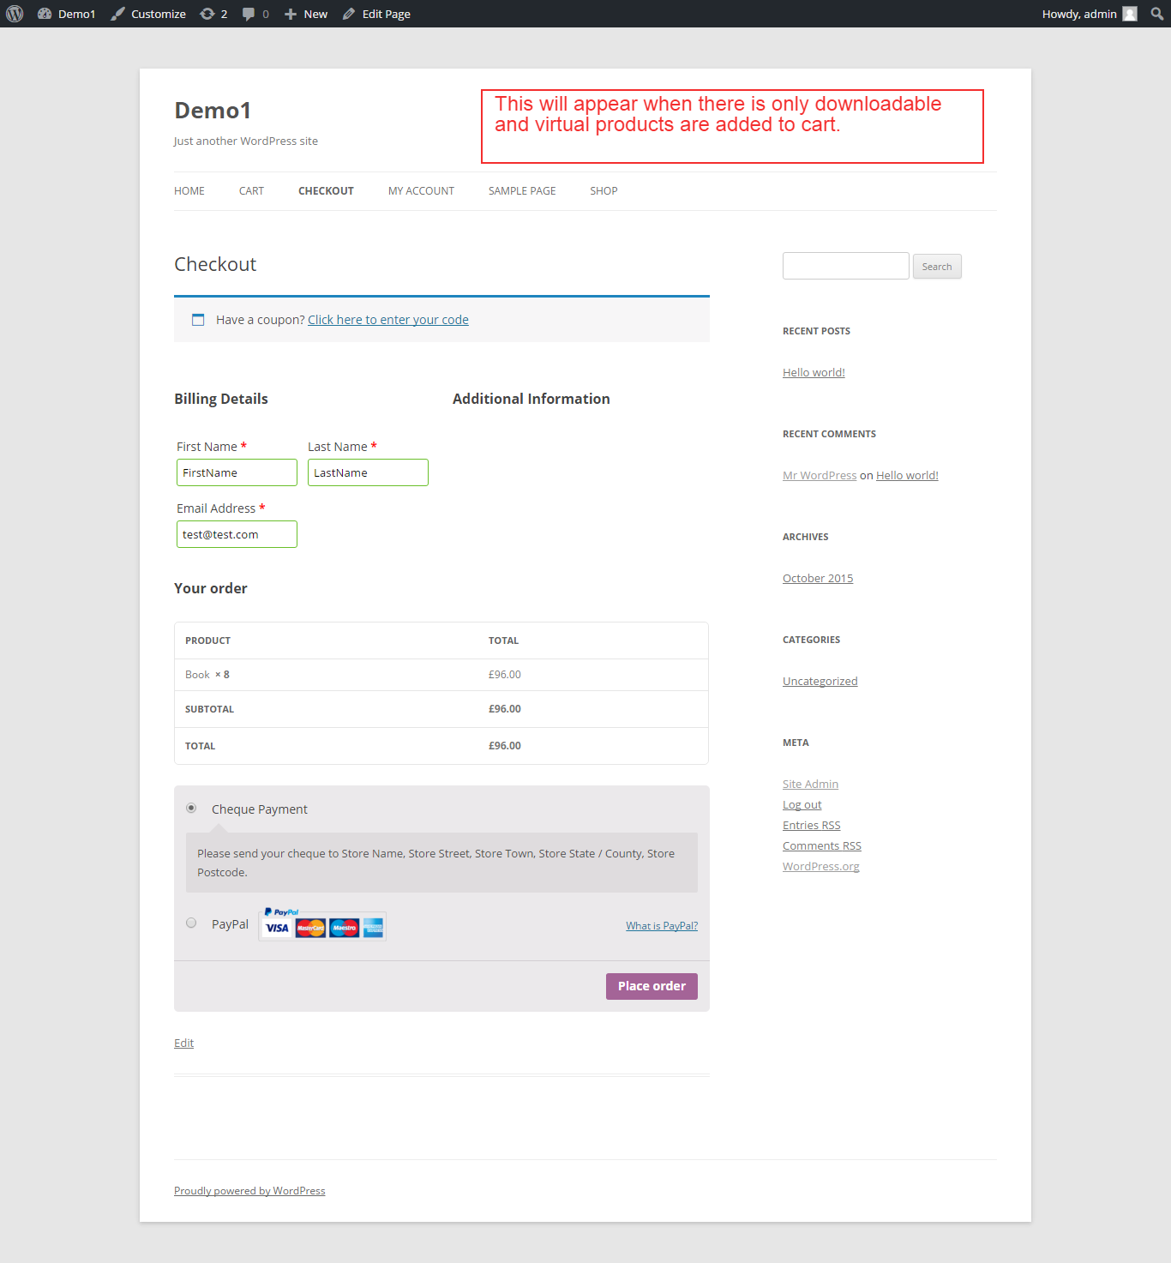Image resolution: width=1171 pixels, height=1263 pixels.
Task: Click the Email Address input field
Action: [237, 534]
